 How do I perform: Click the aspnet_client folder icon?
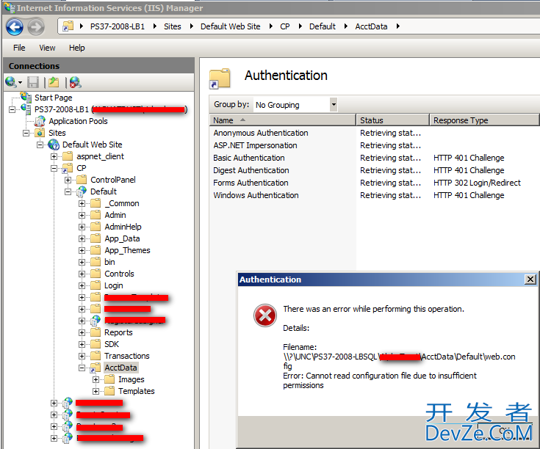point(68,156)
